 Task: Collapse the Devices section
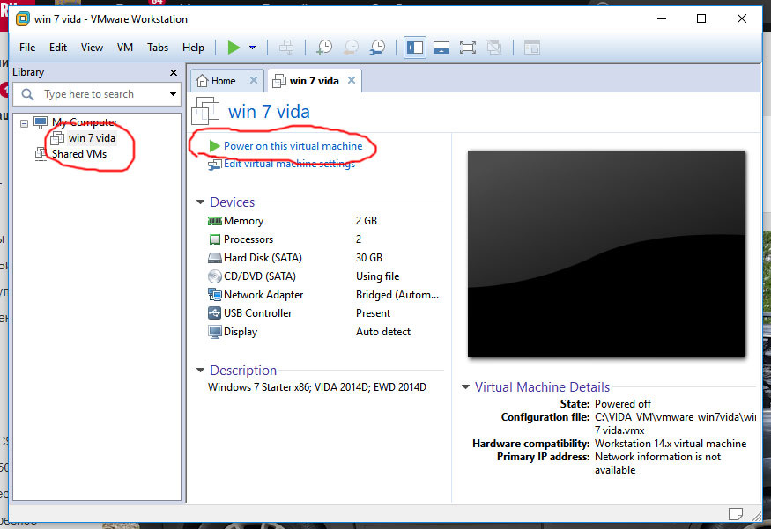pyautogui.click(x=200, y=202)
